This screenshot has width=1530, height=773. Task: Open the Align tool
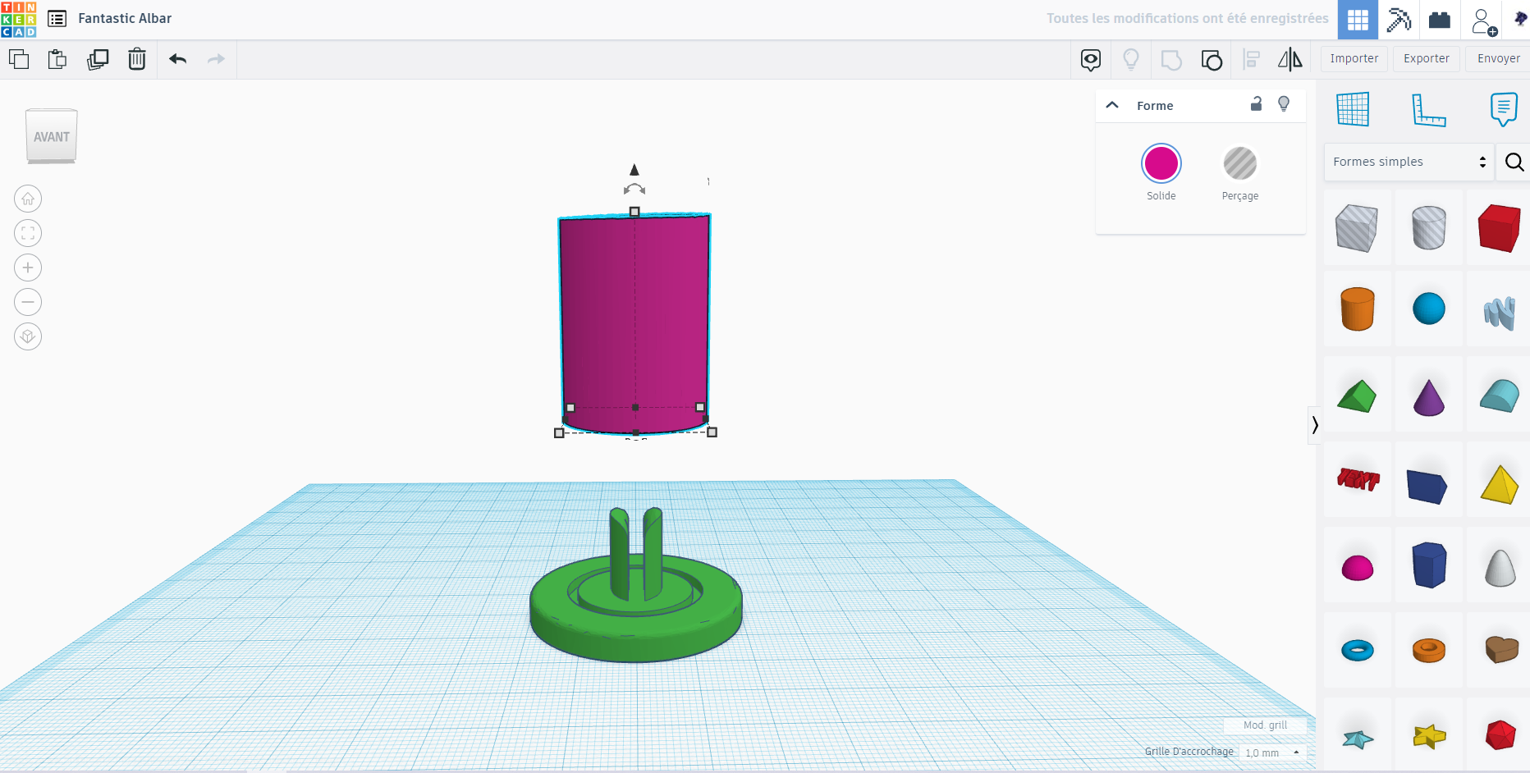pos(1252,59)
